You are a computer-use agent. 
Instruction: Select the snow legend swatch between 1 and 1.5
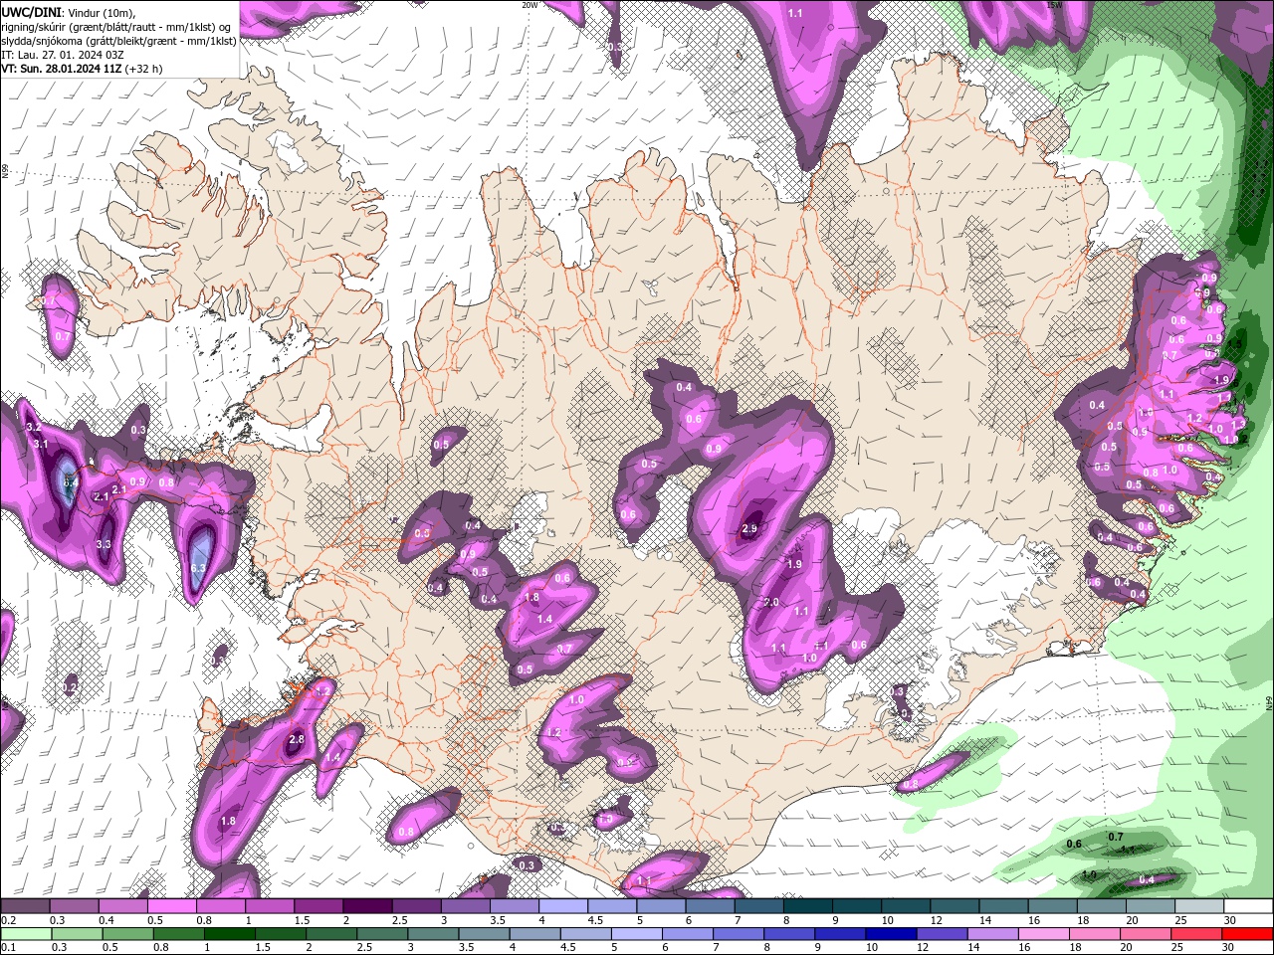pos(269,906)
